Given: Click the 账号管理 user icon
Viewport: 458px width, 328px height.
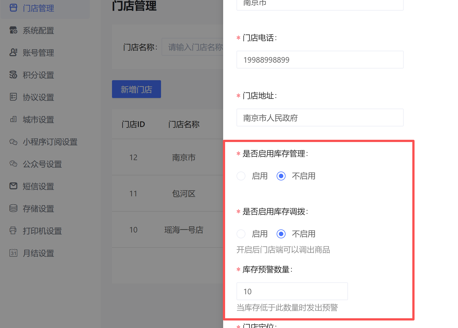Looking at the screenshot, I should [x=13, y=52].
